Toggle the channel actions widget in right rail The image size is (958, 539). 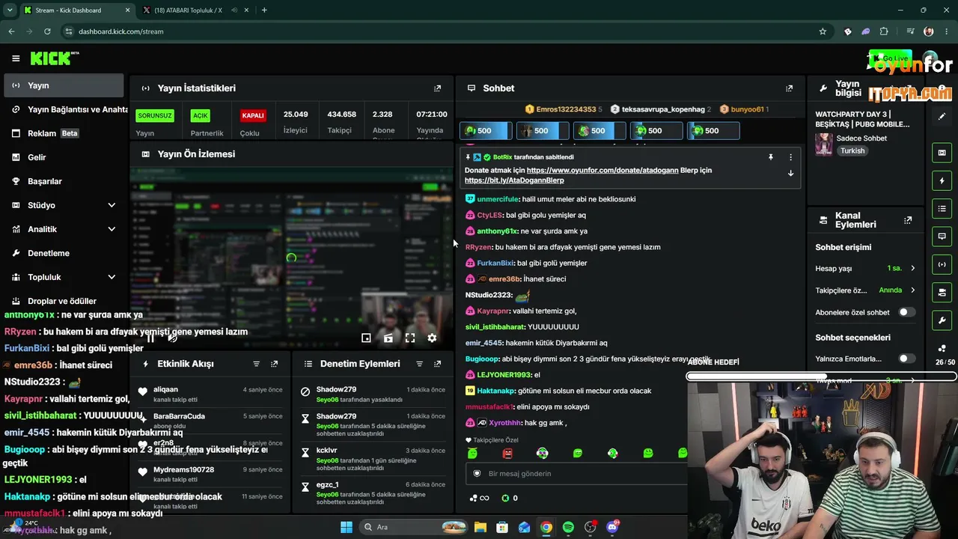[x=942, y=292]
